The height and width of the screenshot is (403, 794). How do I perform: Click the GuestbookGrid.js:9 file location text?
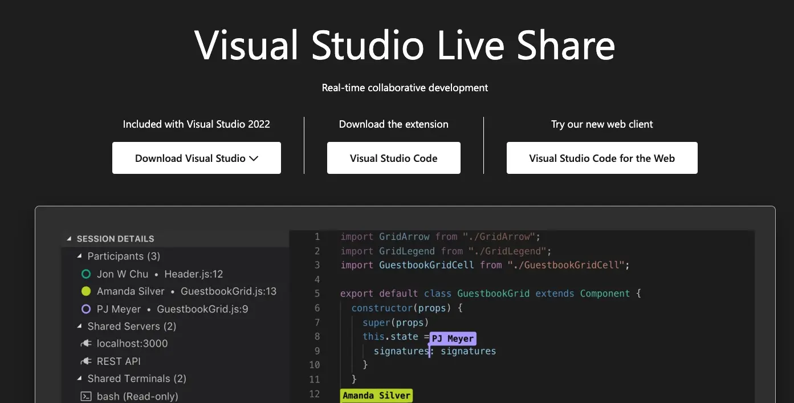coord(202,309)
